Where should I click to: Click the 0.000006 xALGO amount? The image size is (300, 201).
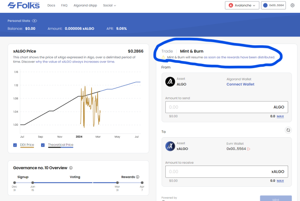79,28
